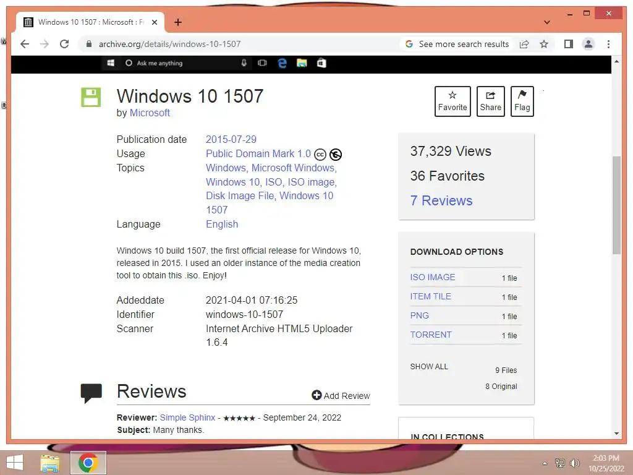633x475 pixels.
Task: Download via the TORRENT option
Action: point(431,335)
